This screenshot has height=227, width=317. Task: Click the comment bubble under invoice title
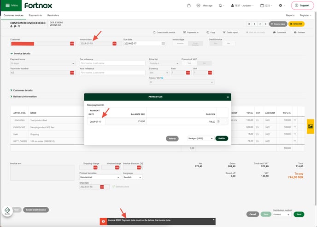tap(15, 26)
